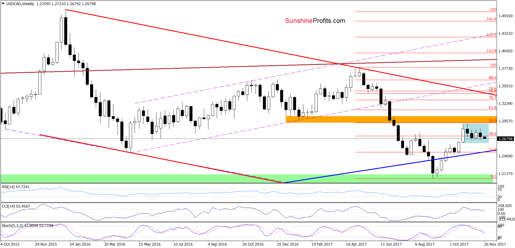This screenshot has width=515, height=248.
Task: Click the 29 Nov 2015 date label
Action: pos(46,244)
